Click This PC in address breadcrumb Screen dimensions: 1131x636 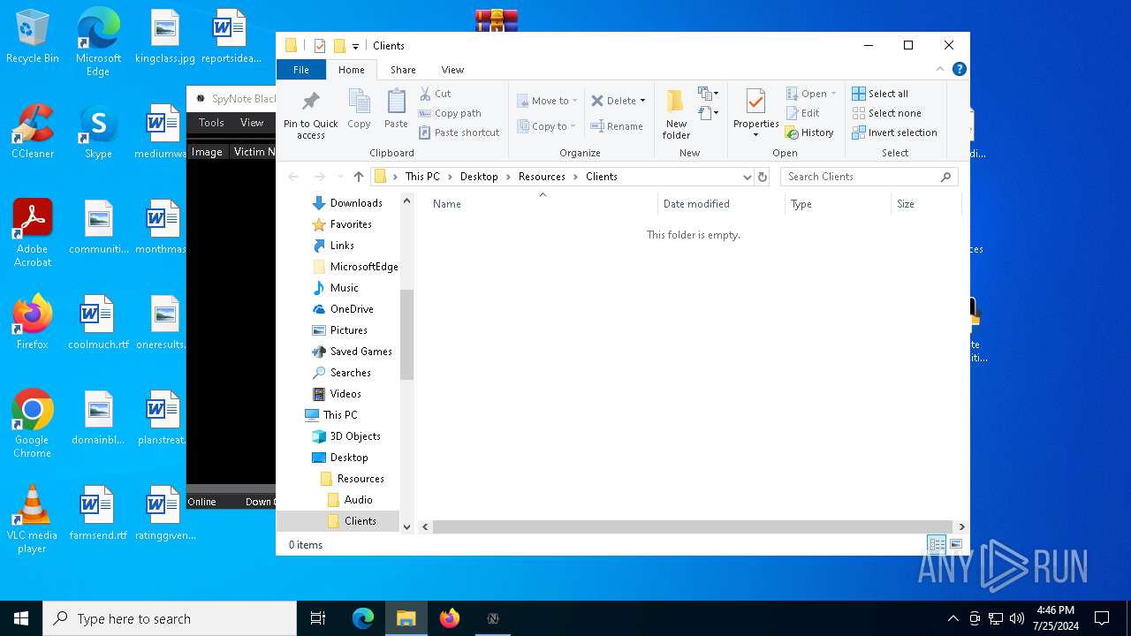tap(422, 177)
